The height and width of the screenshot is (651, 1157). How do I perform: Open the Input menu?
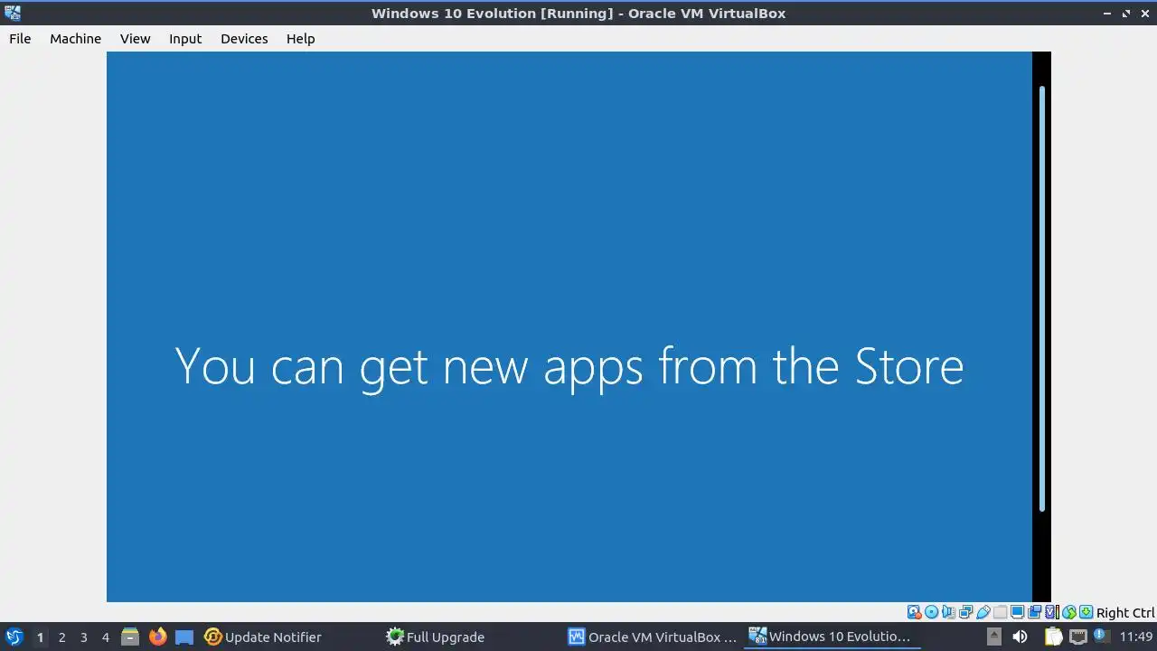pyautogui.click(x=185, y=39)
